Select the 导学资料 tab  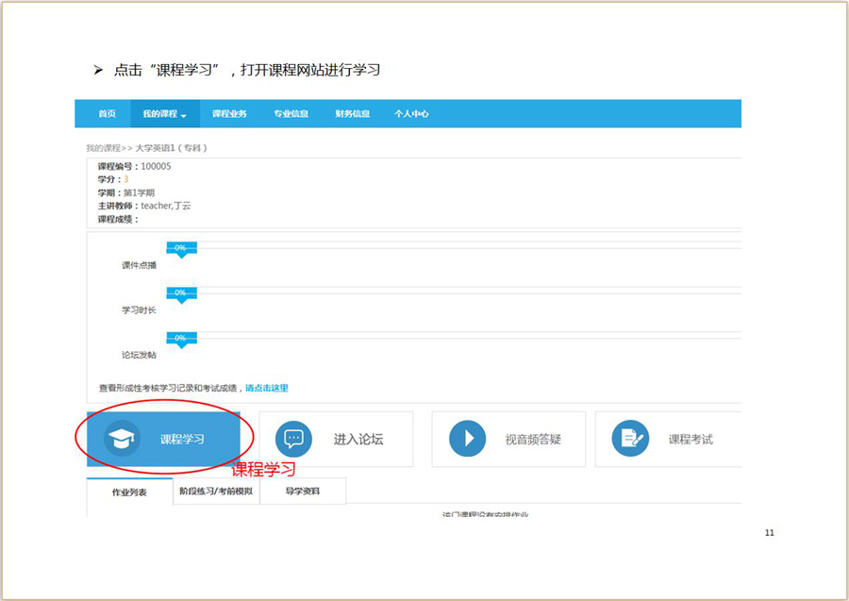(x=302, y=492)
